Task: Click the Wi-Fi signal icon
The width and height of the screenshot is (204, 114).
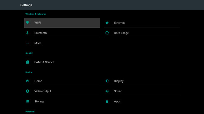Action: [x=27, y=22]
